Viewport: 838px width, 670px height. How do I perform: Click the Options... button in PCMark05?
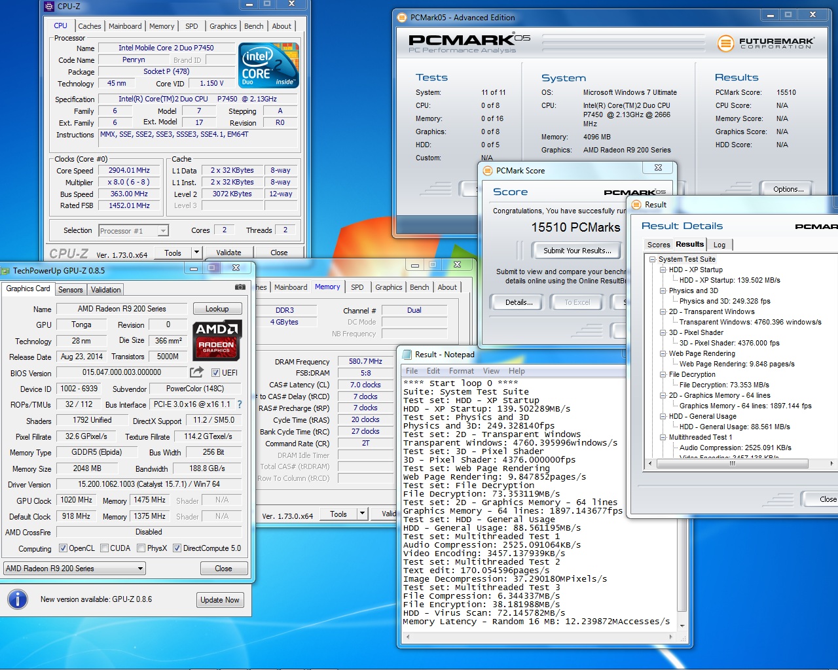[x=788, y=189]
